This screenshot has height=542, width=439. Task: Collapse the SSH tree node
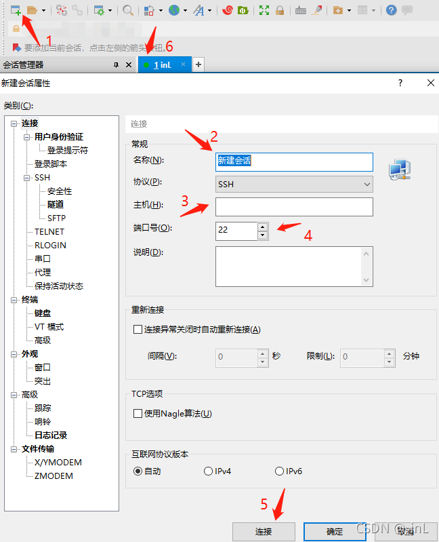(x=26, y=178)
